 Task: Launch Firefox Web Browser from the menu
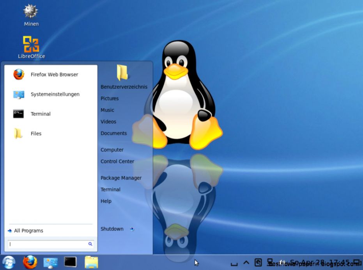point(54,74)
